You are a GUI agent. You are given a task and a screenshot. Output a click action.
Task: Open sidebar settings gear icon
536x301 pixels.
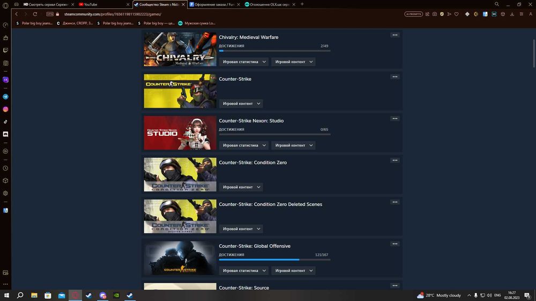point(5,194)
